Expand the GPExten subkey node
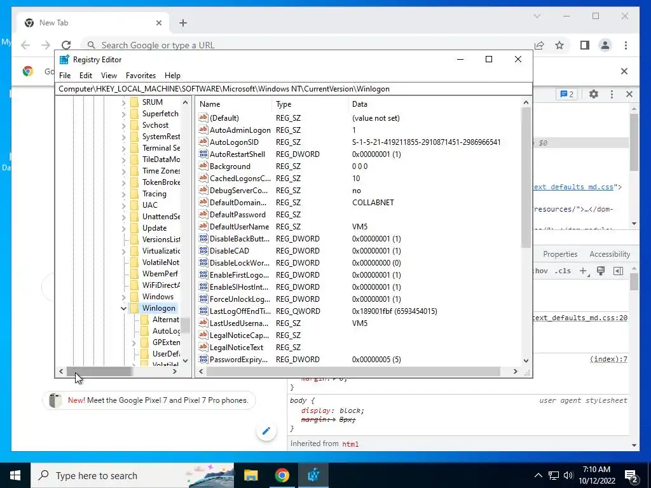Viewport: 651px width, 488px height. (x=134, y=342)
